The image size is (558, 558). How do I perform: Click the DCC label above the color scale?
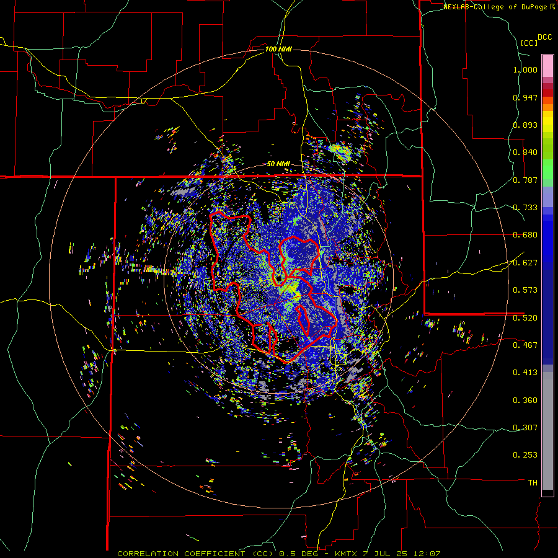[544, 37]
